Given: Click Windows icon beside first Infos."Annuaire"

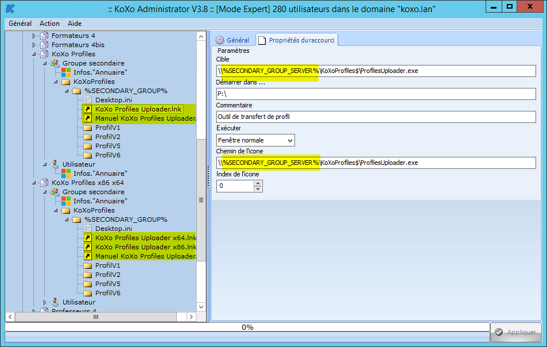Looking at the screenshot, I should click(66, 72).
